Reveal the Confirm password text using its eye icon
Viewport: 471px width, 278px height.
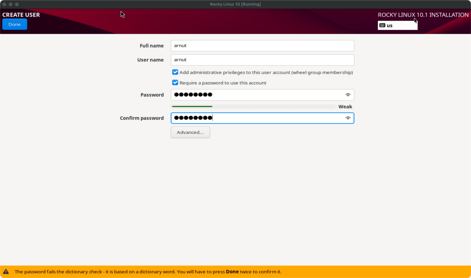[348, 118]
